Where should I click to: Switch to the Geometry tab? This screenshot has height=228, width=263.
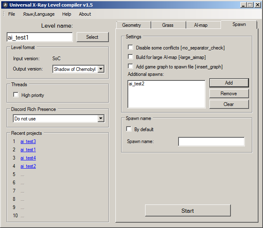pos(131,25)
